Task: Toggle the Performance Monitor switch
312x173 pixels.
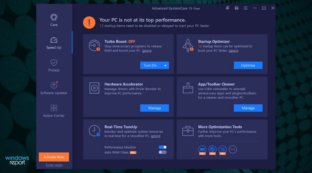Action: (x=163, y=147)
